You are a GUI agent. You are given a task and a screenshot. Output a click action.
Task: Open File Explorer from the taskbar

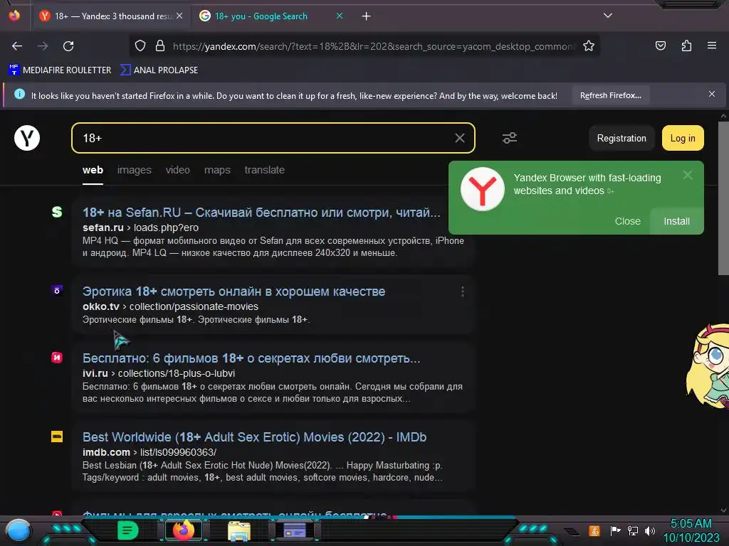coord(239,531)
